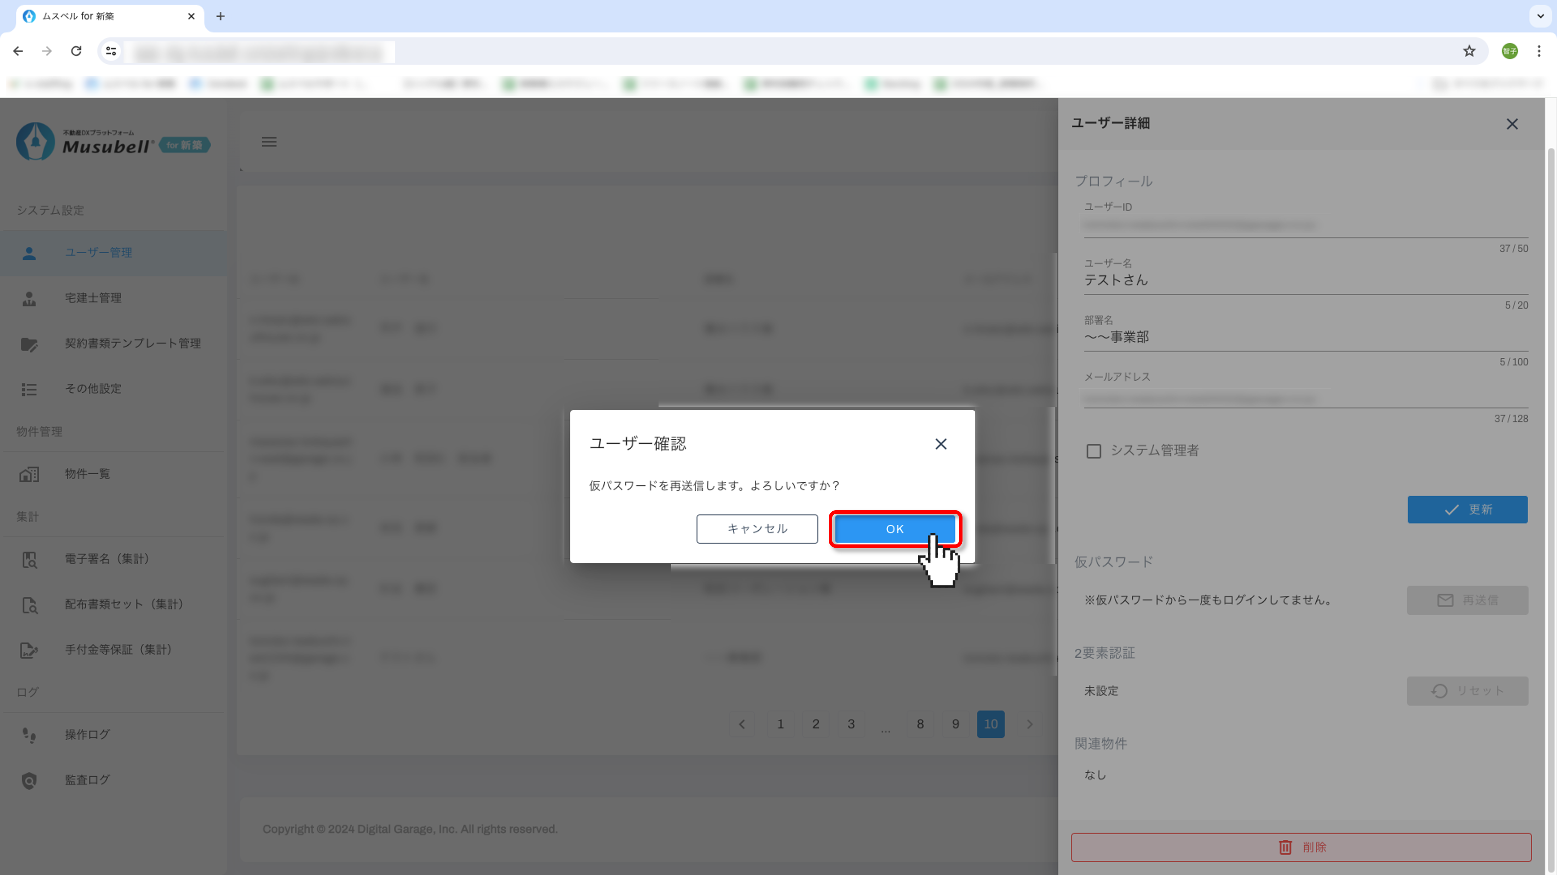1557x875 pixels.
Task: Click the その他設定 list icon
Action: click(x=29, y=389)
